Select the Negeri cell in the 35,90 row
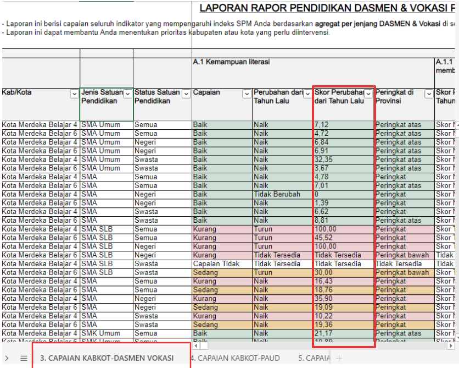459x368 pixels. coord(163,299)
